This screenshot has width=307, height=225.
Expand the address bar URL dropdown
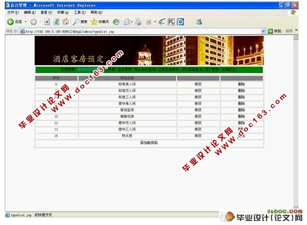click(x=263, y=31)
